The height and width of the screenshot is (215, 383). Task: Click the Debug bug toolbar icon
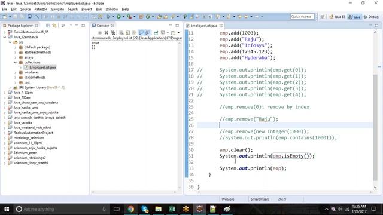point(108,17)
